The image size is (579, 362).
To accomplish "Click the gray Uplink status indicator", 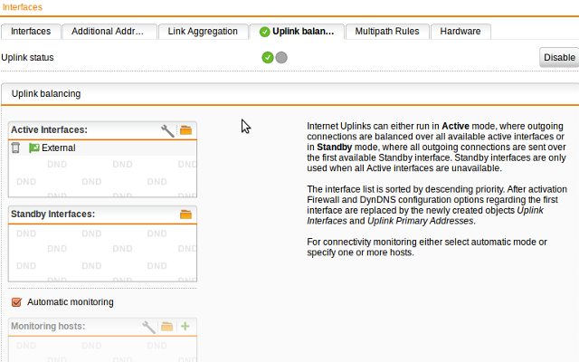I will click(x=281, y=57).
